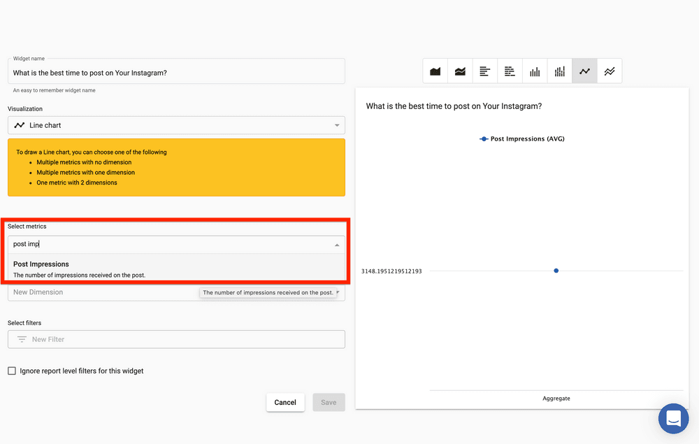Click the Save button

[329, 402]
